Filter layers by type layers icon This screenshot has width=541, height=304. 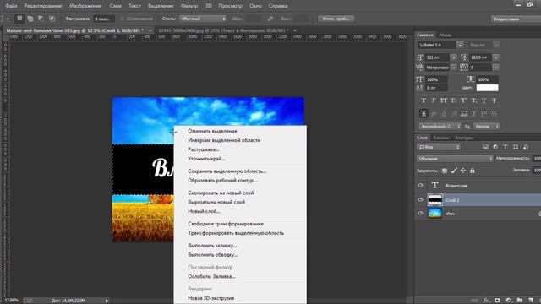(x=505, y=147)
